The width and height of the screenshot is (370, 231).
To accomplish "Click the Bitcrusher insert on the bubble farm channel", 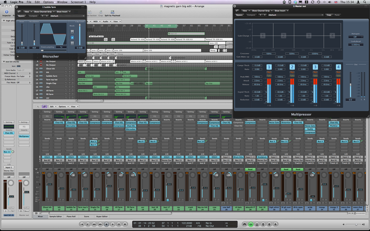I will pos(71,126).
